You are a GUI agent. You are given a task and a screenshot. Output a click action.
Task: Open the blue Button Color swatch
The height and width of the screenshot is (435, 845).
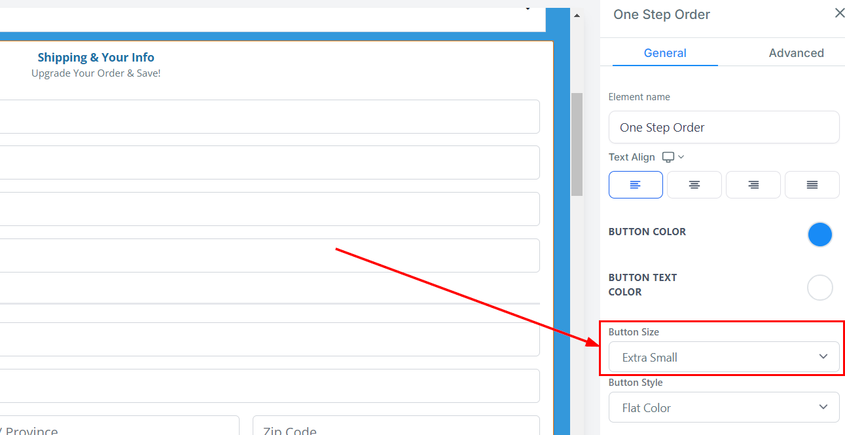[819, 235]
